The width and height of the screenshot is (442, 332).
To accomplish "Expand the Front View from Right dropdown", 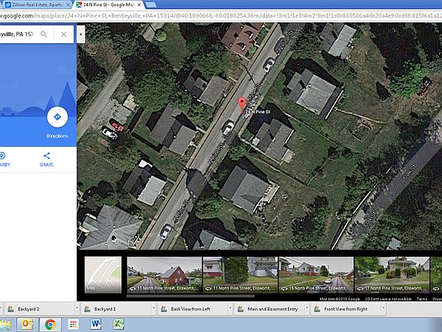I will pyautogui.click(x=384, y=309).
